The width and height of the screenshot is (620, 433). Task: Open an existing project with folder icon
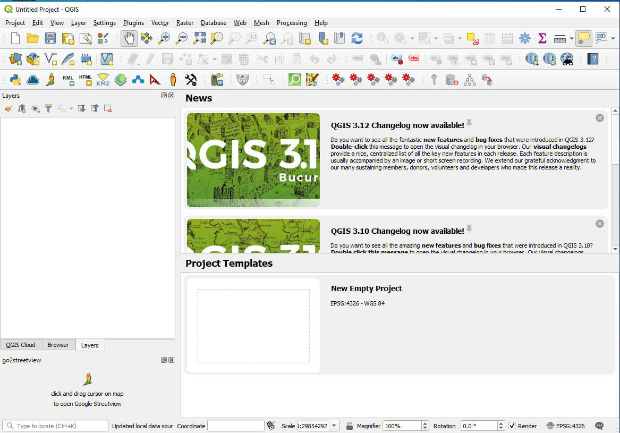[32, 38]
